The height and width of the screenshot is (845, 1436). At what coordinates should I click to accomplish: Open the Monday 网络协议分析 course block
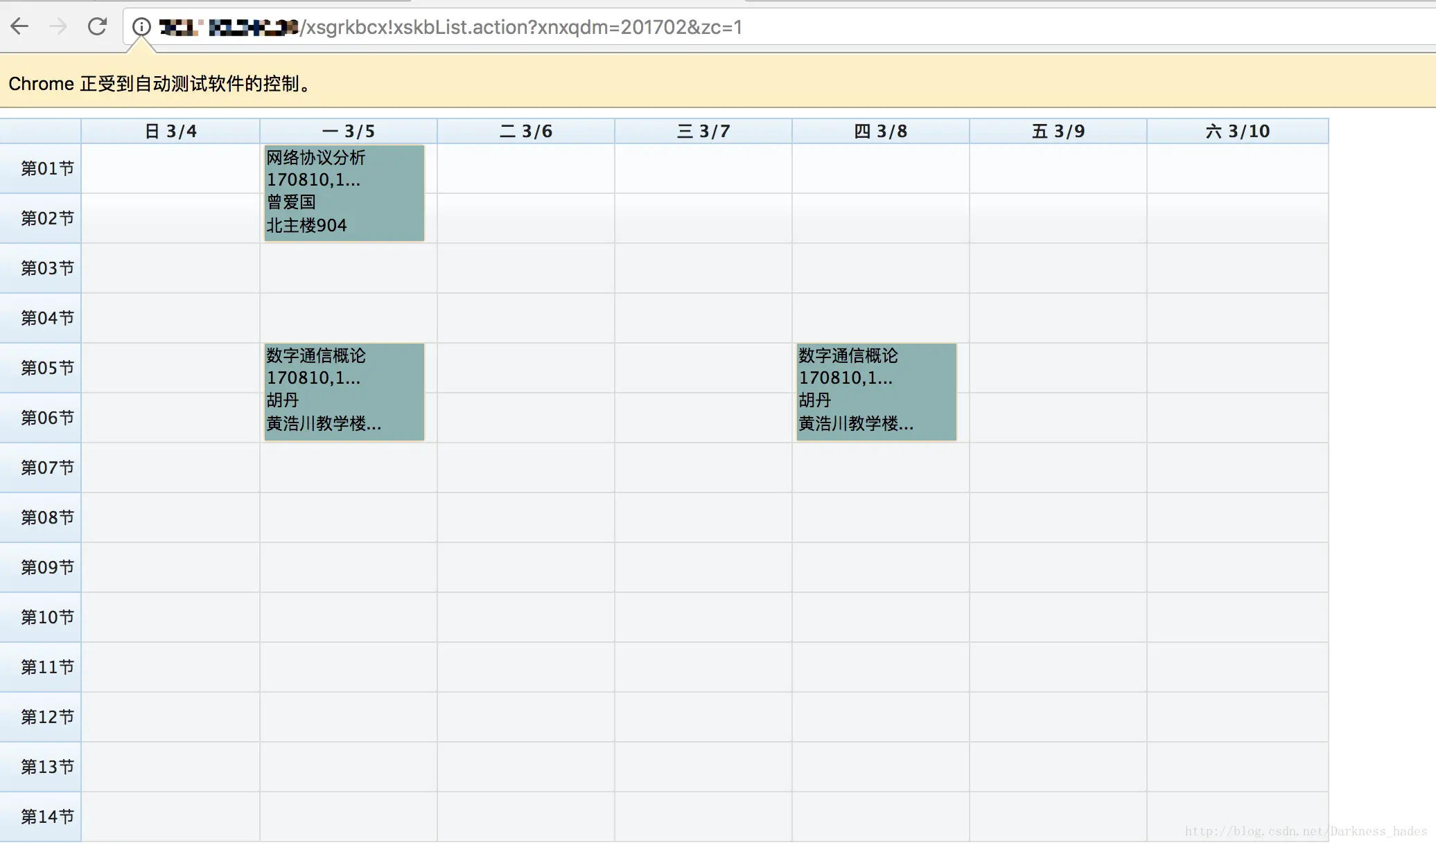[x=344, y=193]
